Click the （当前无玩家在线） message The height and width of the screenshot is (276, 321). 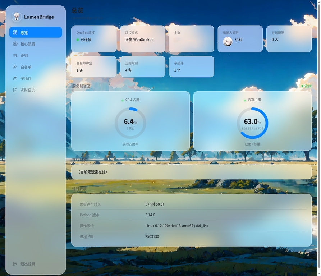click(x=93, y=172)
